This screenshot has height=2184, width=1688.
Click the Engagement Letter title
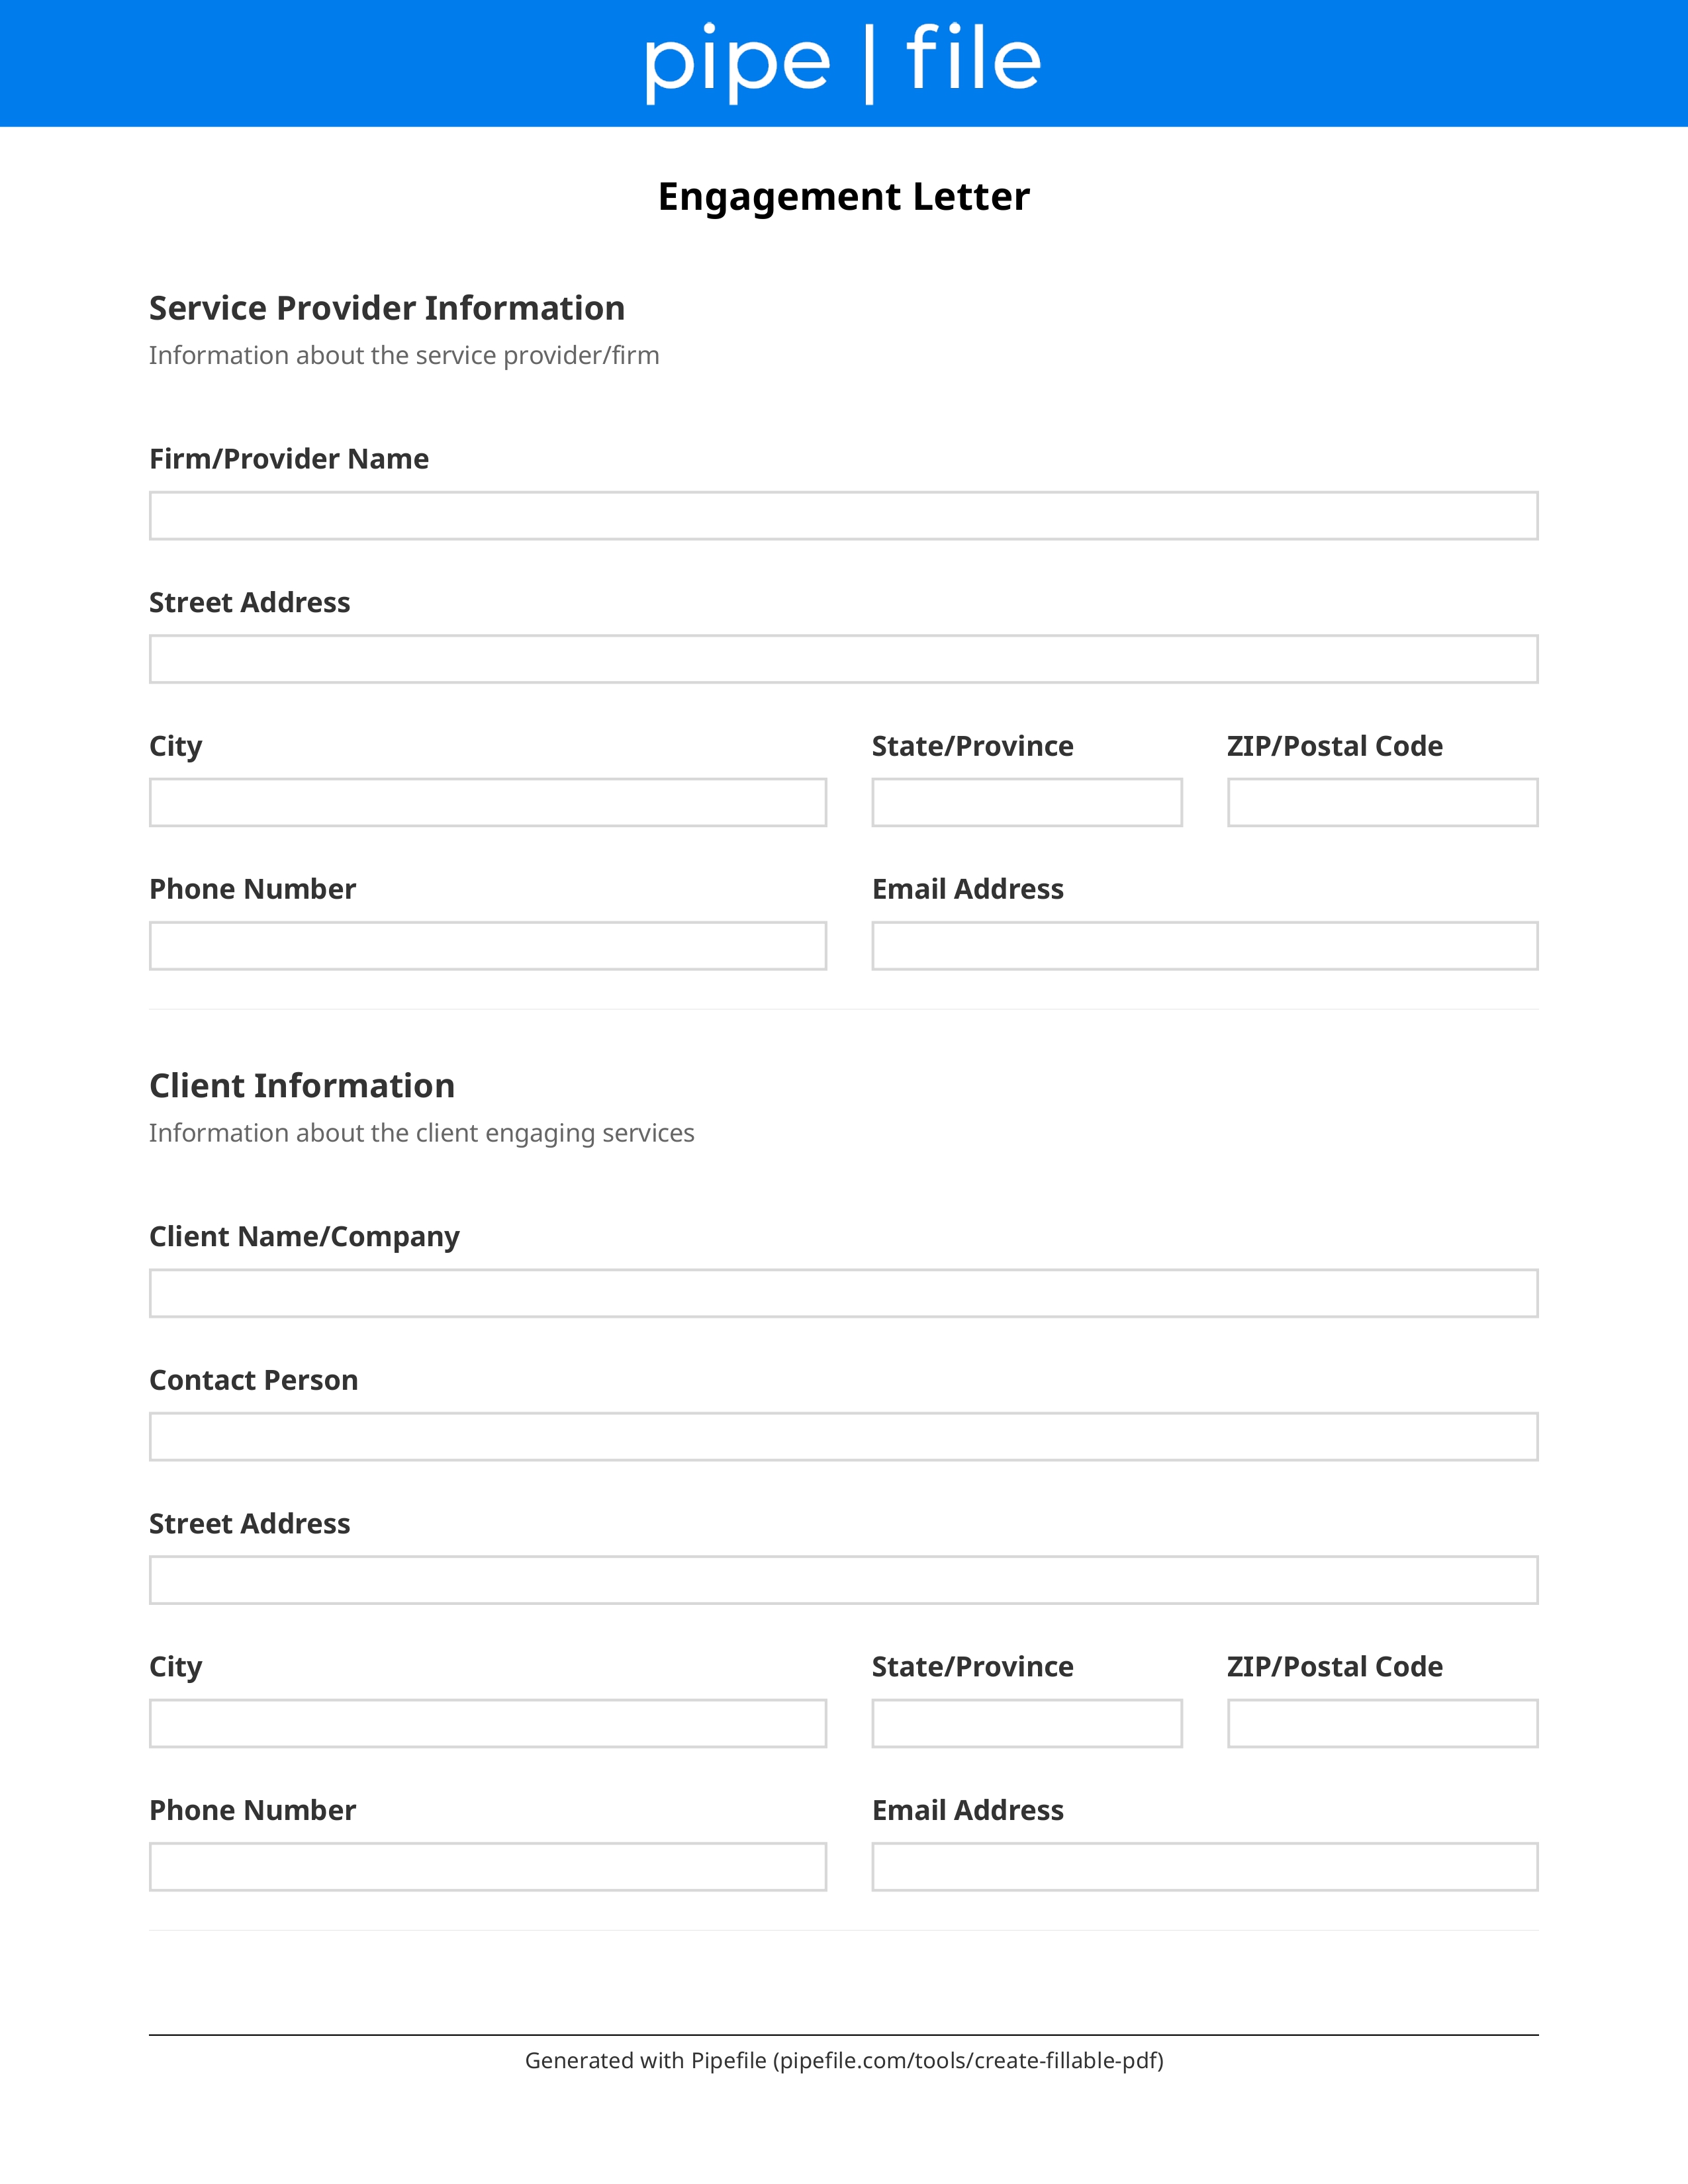(843, 197)
